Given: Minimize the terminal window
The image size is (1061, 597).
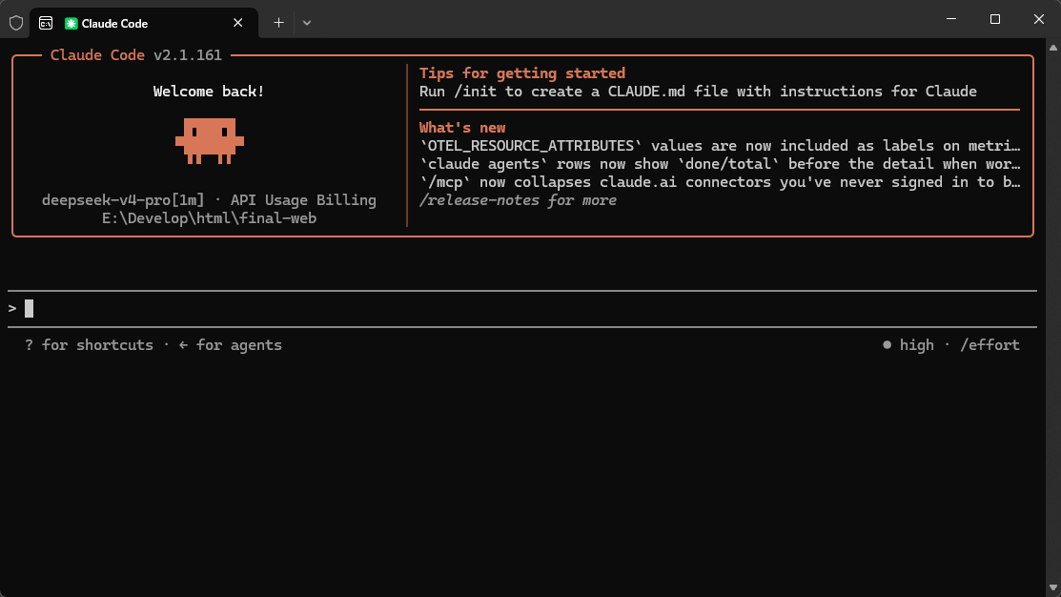Looking at the screenshot, I should pos(951,19).
